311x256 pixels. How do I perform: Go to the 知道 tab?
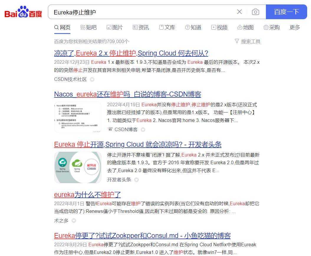point(193,27)
